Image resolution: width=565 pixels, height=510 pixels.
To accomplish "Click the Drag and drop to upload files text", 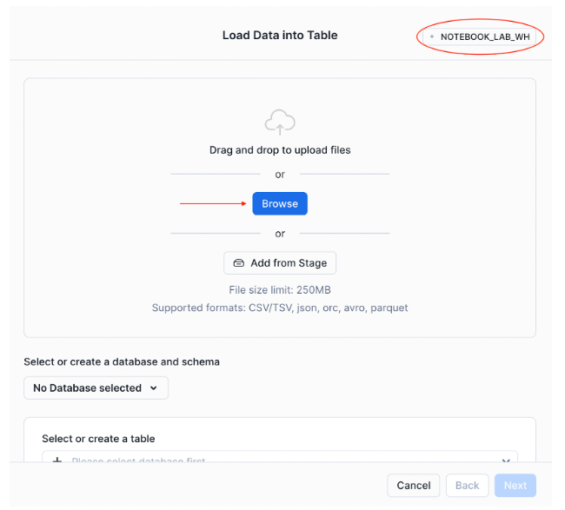I will point(280,149).
